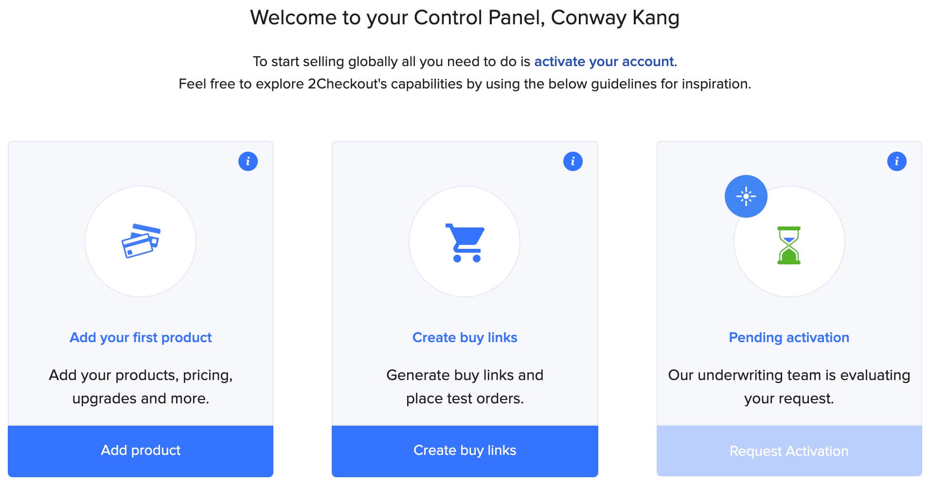Click 'Generate buy links and place test orders' text
The height and width of the screenshot is (485, 931).
(465, 386)
